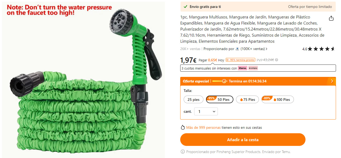Open the cant. quantity dropdown
Viewport: 341px width, 158px height.
[206, 112]
